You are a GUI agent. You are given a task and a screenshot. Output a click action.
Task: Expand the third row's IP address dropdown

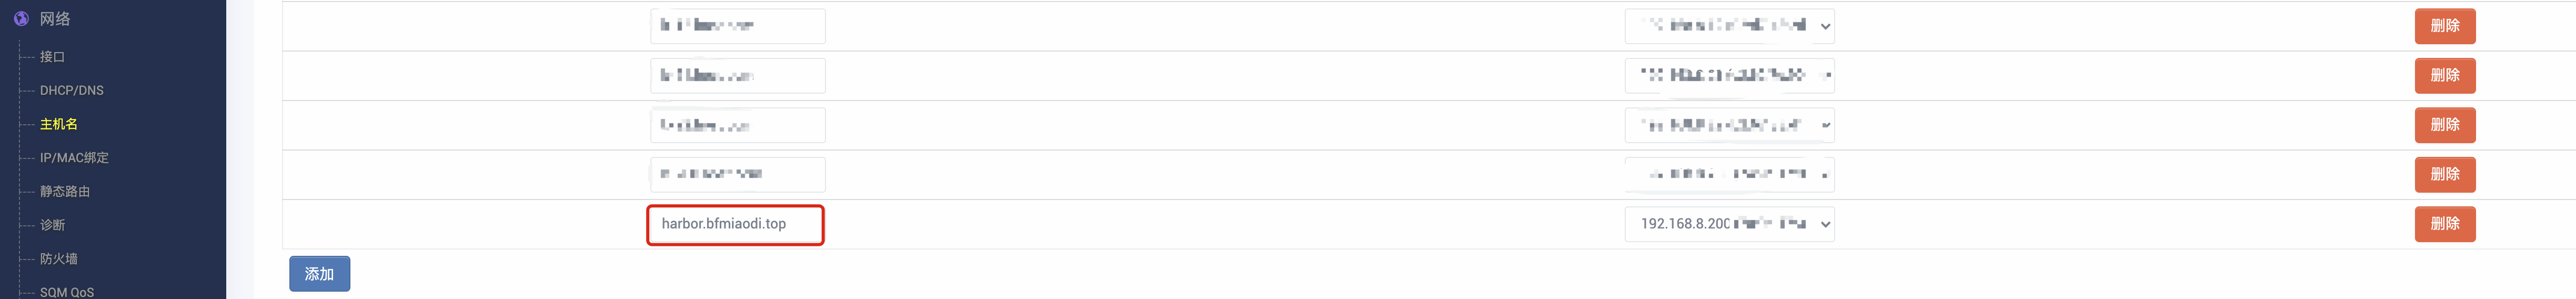pos(1729,125)
